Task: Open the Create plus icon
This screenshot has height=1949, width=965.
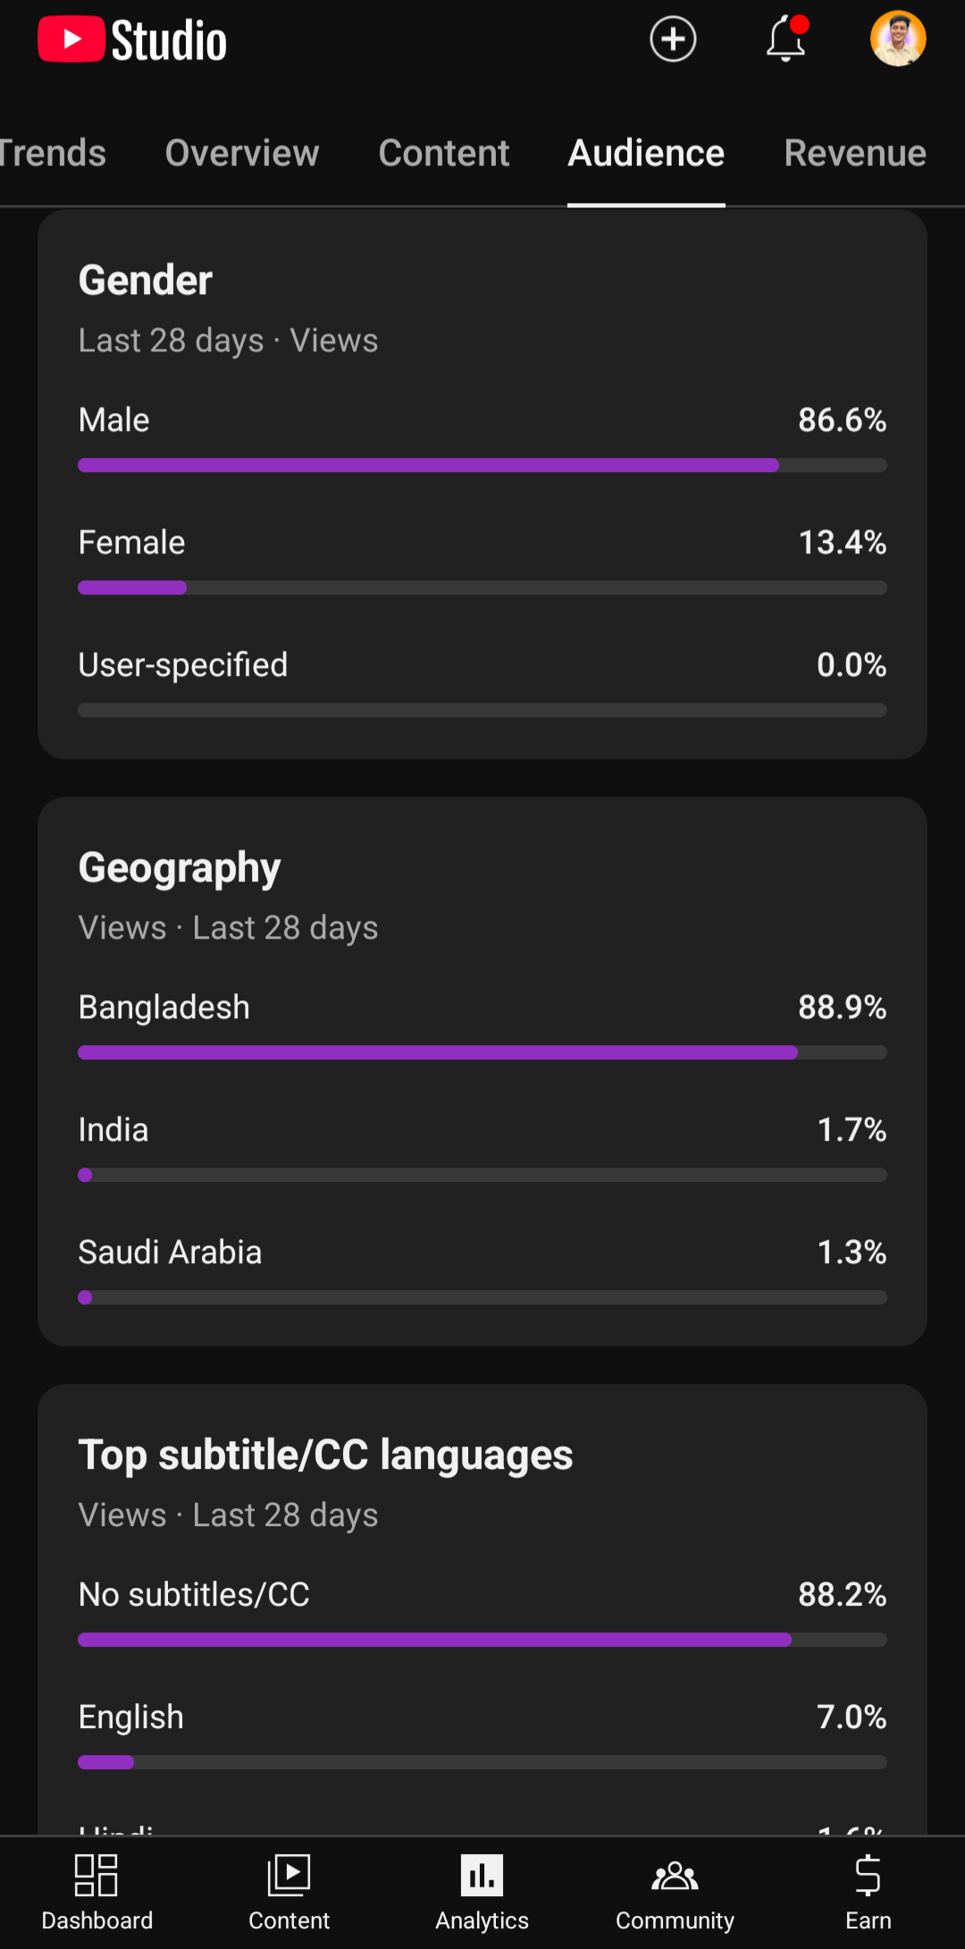Action: click(673, 39)
